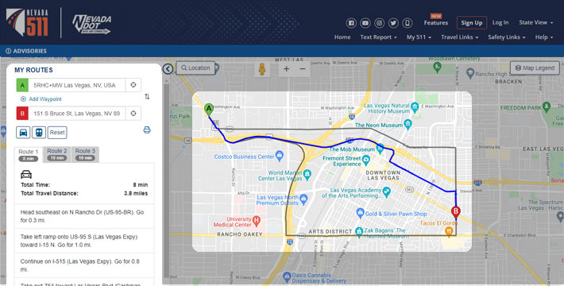This screenshot has height=286, width=564.
Task: Open the Facebook social icon
Action: pyautogui.click(x=351, y=23)
